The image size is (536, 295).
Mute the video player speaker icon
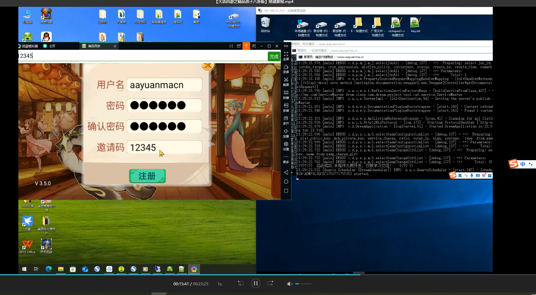click(289, 284)
